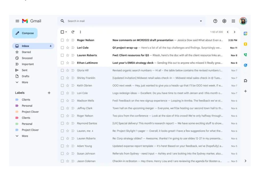257x170 pixels.
Task: Open the Google apps grid
Action: tap(233, 21)
